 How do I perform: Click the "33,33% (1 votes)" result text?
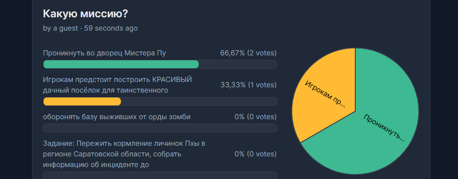tap(248, 85)
